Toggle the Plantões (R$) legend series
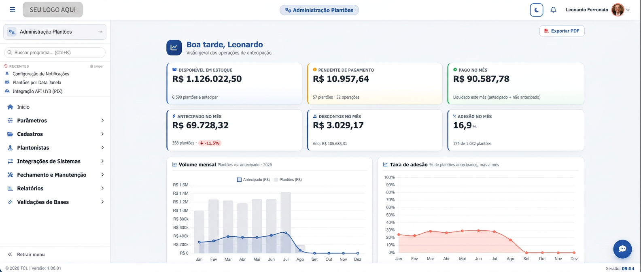Image resolution: width=641 pixels, height=272 pixels. tap(288, 180)
